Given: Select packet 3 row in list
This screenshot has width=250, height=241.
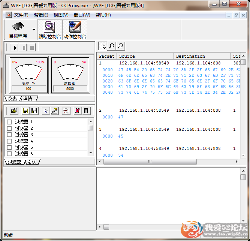Looking at the screenshot, I should point(168,129).
